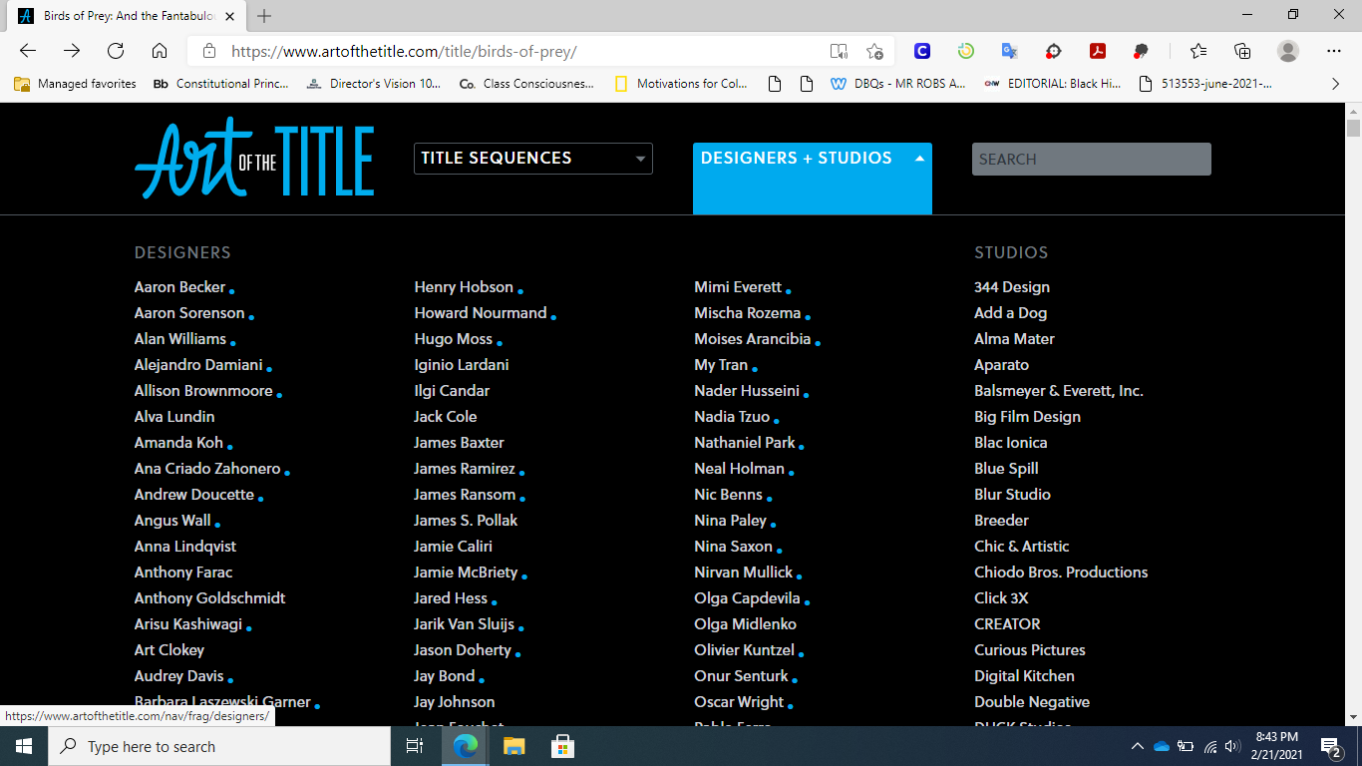Open the crosshair target extension

point(1054,51)
